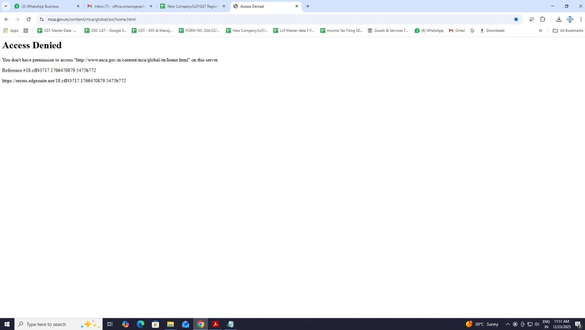Screen dimensions: 585x330
Task: Open tab search dropdown arrow
Action: (6, 6)
